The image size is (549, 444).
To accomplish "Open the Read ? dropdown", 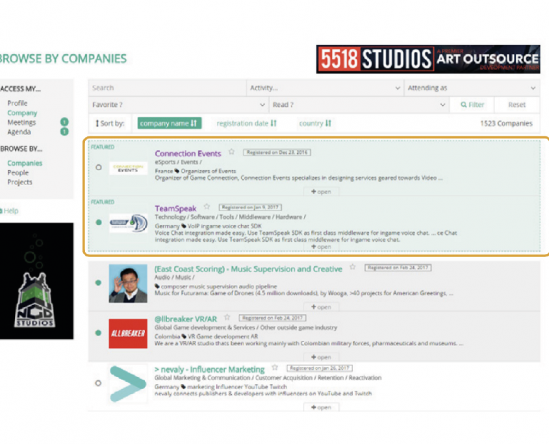I will coord(359,105).
